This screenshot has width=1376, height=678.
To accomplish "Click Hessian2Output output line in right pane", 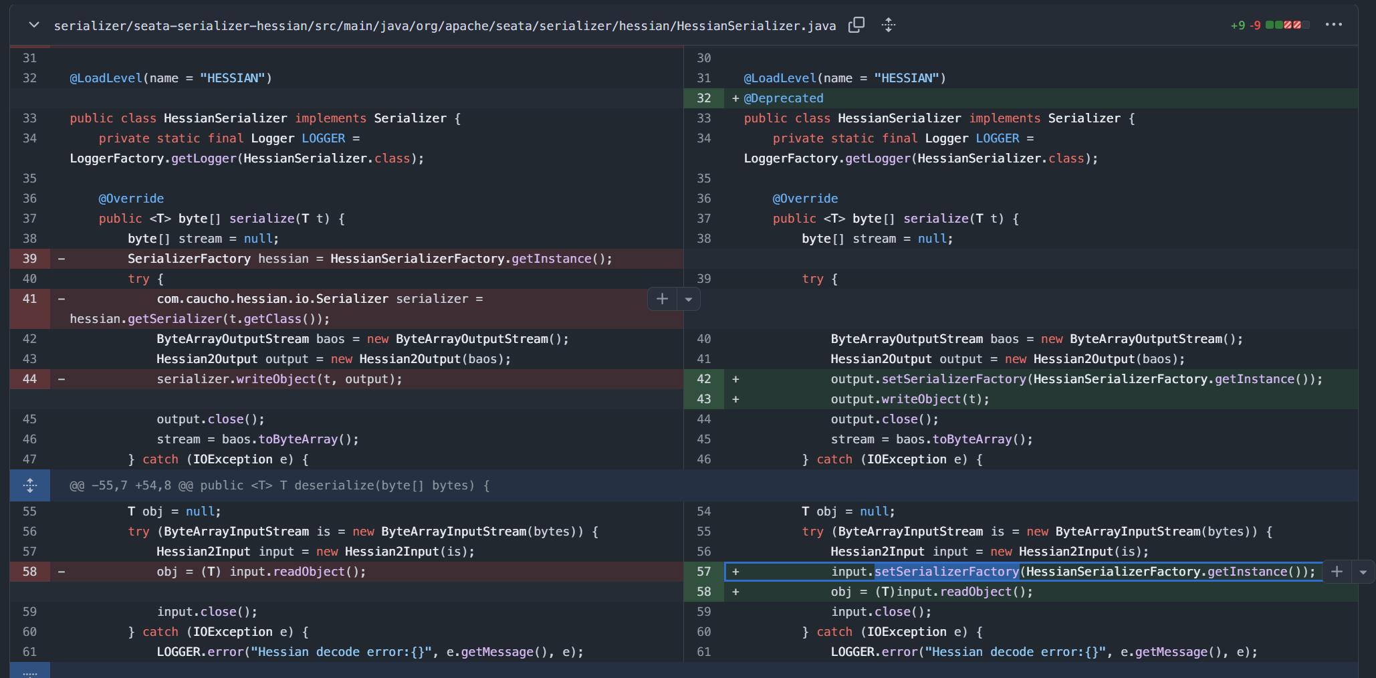I will (1008, 359).
